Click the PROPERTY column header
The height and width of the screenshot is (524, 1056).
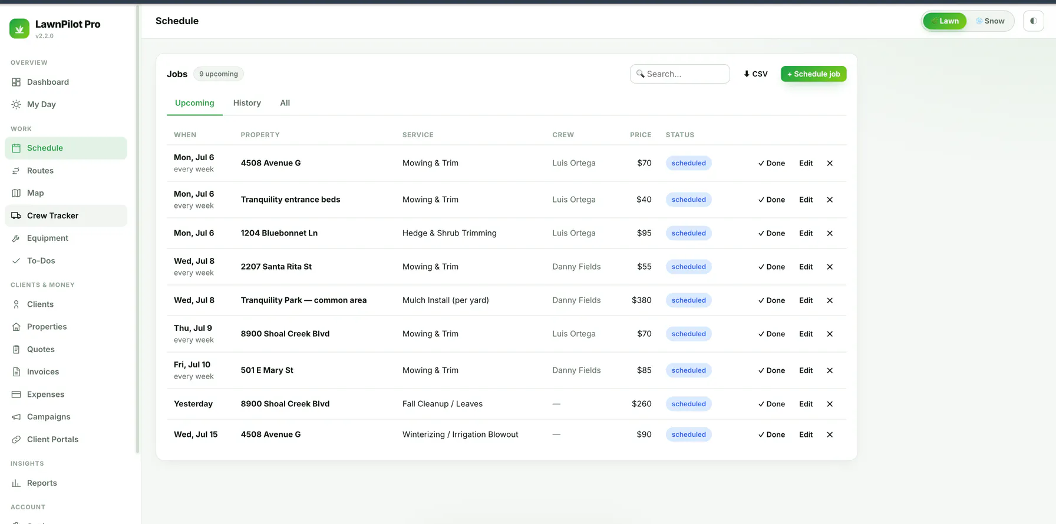pos(260,135)
